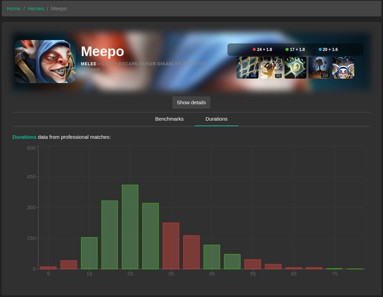This screenshot has height=297, width=383.
Task: Click the 50-minute green duration bar
Action: click(232, 262)
